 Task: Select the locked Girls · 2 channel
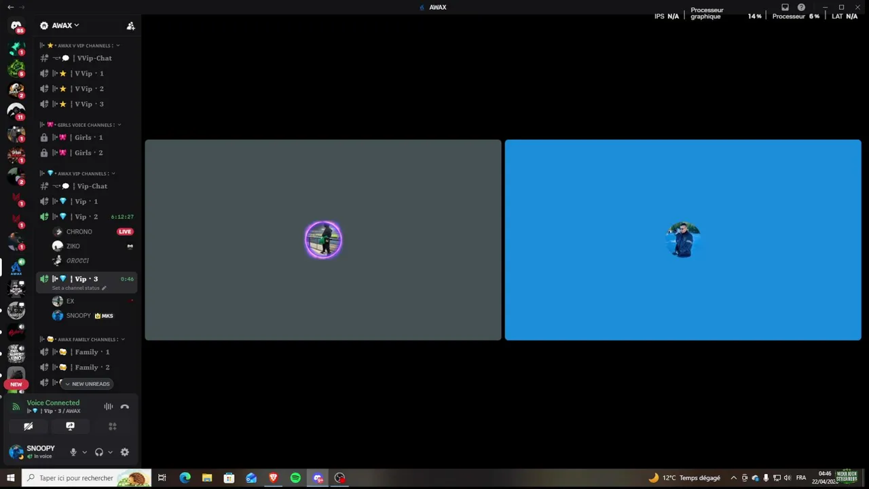coord(87,153)
